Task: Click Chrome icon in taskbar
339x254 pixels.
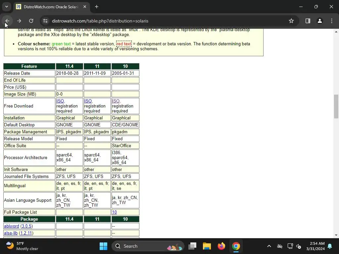Action: pyautogui.click(x=236, y=246)
